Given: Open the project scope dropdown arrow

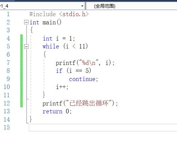Looking at the screenshot, I should point(82,6).
